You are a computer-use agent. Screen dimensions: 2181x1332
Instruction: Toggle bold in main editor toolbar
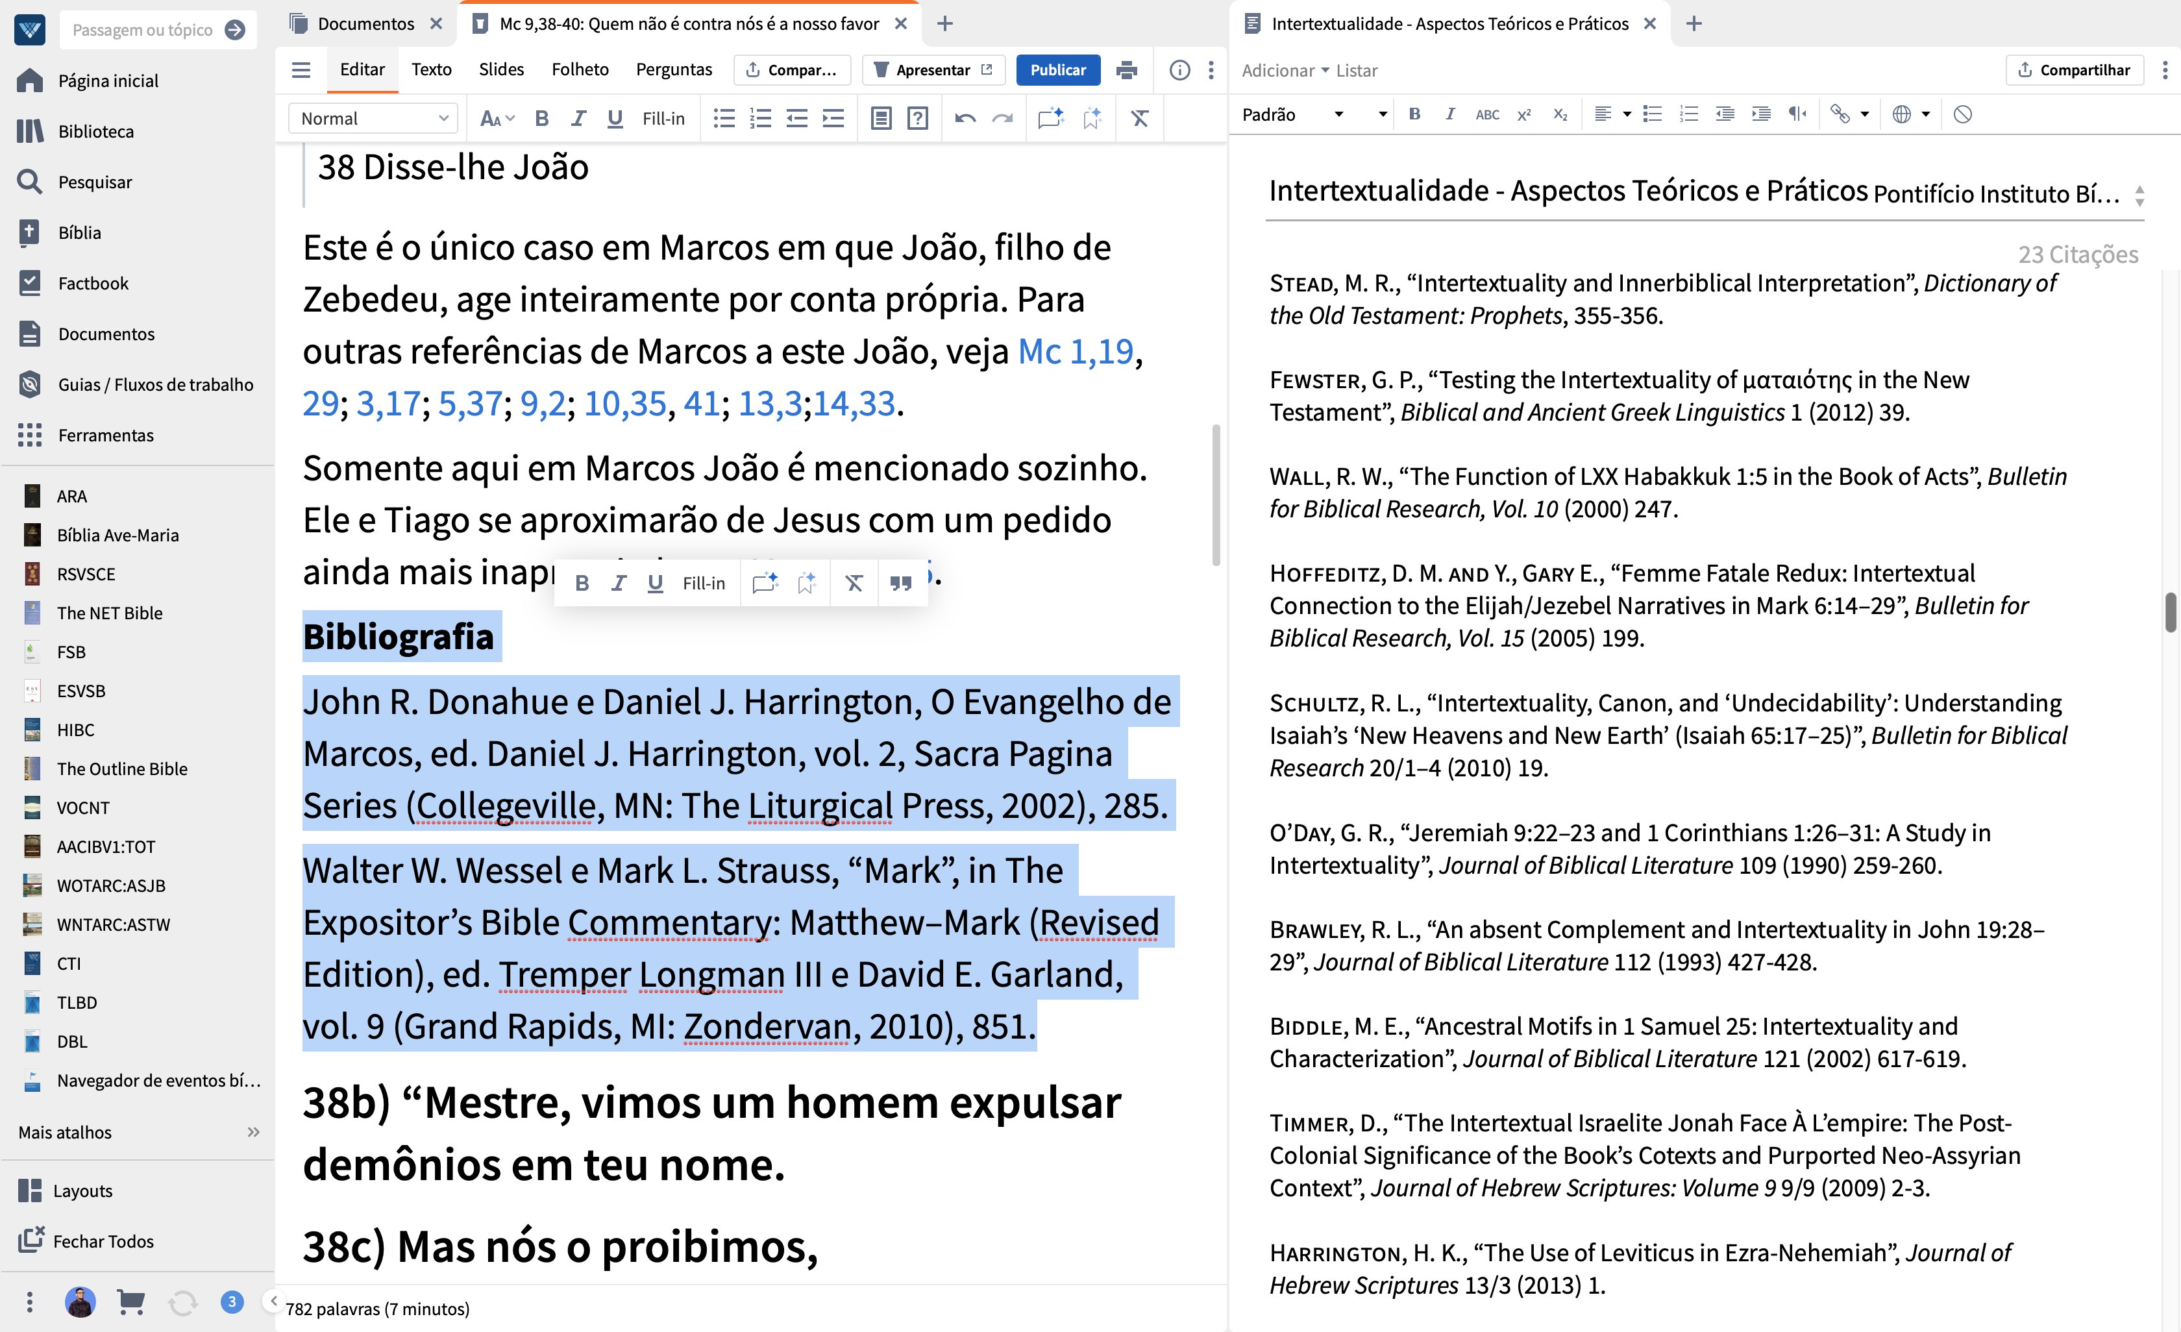(x=542, y=117)
